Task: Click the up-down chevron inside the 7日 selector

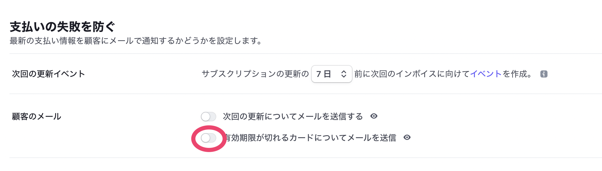Action: tap(344, 75)
